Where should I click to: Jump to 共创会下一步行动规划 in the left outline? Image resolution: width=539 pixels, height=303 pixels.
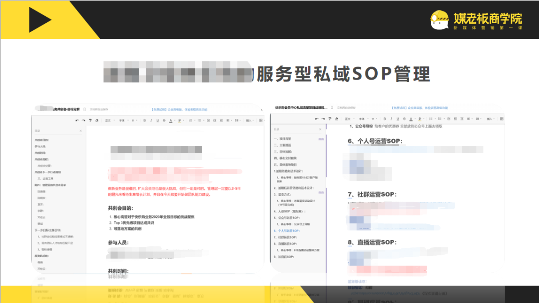click(48, 172)
